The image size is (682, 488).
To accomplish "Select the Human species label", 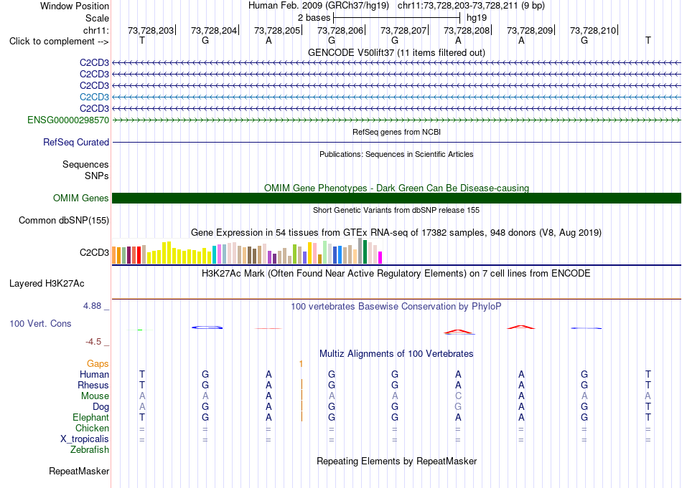I will pyautogui.click(x=94, y=374).
